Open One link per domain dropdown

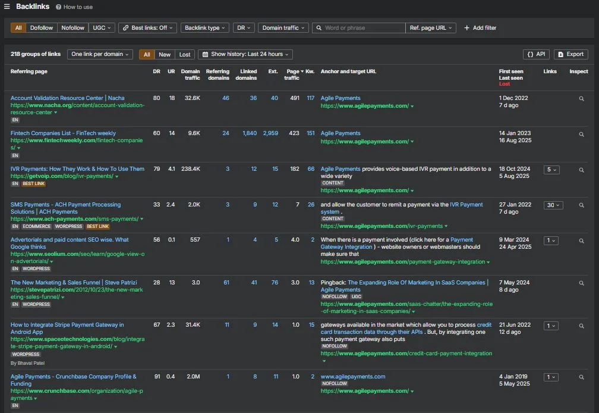[x=100, y=54]
